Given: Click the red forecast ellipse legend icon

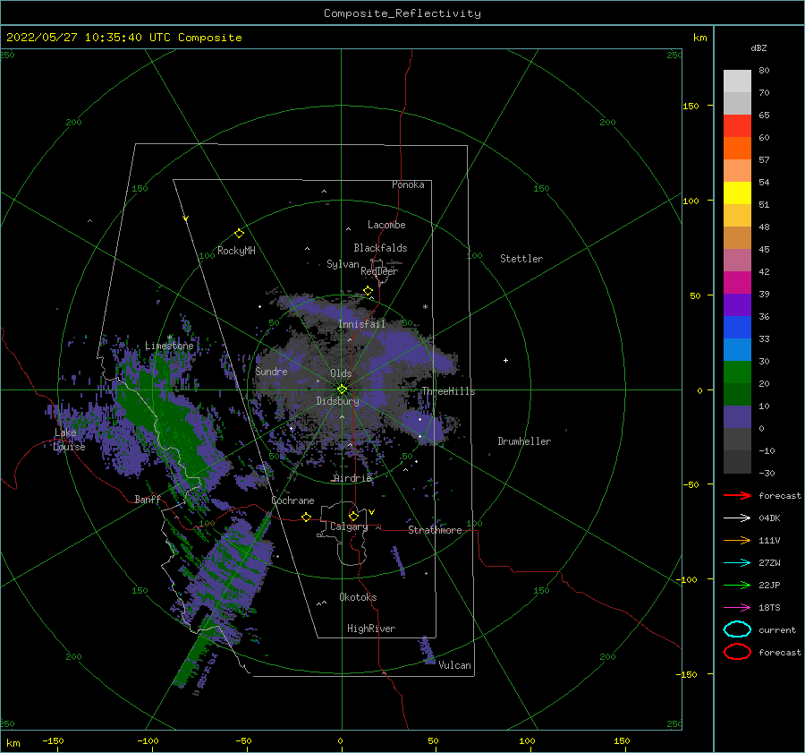Looking at the screenshot, I should pos(737,652).
